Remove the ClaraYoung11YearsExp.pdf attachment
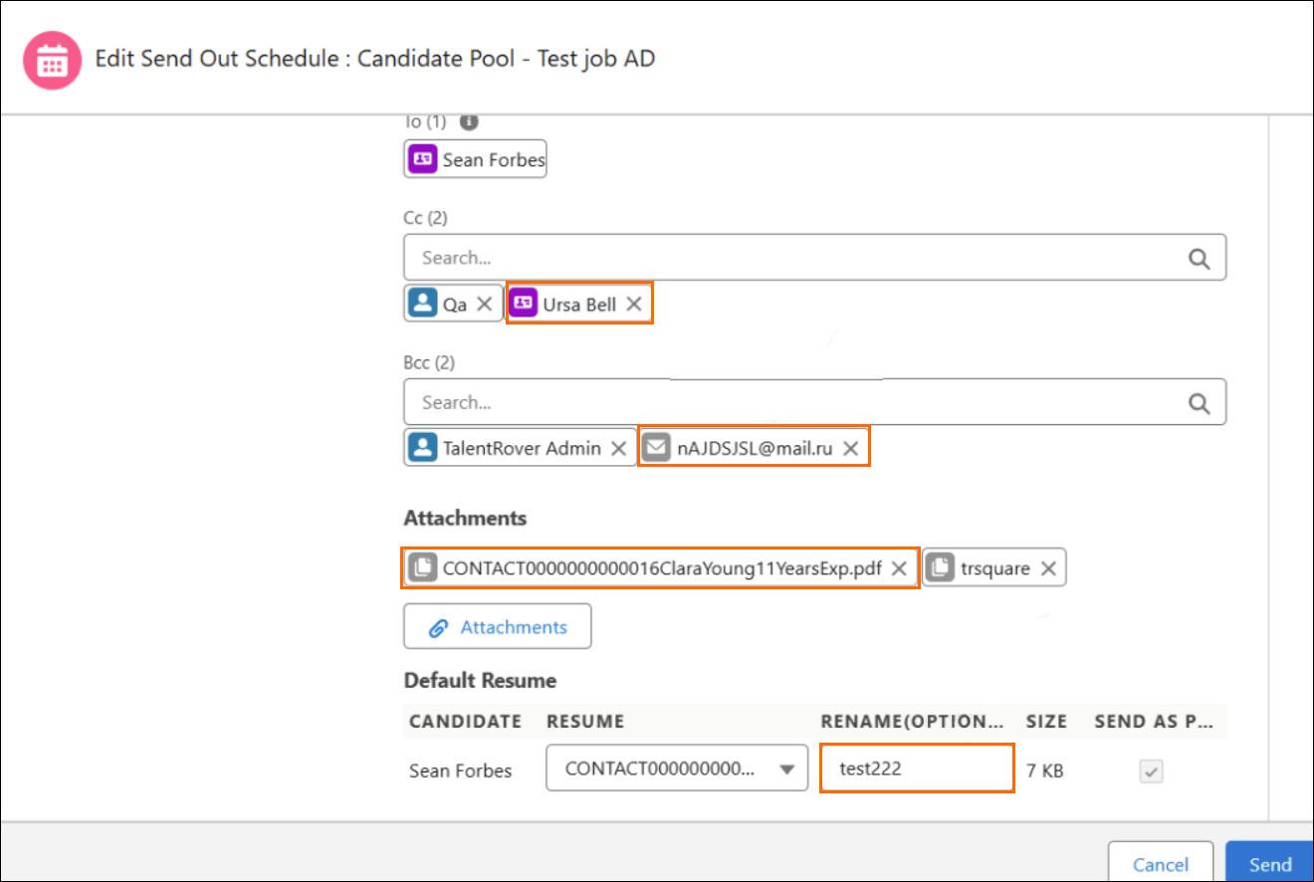This screenshot has height=882, width=1314. tap(898, 567)
